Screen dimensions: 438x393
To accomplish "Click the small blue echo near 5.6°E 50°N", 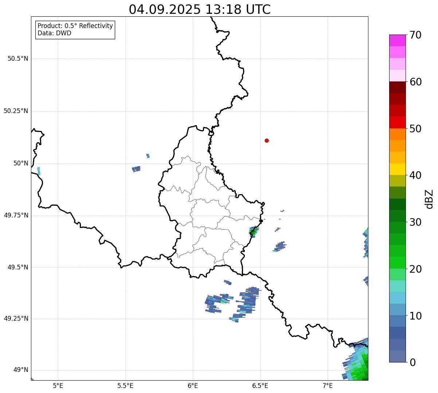I will pyautogui.click(x=136, y=169).
